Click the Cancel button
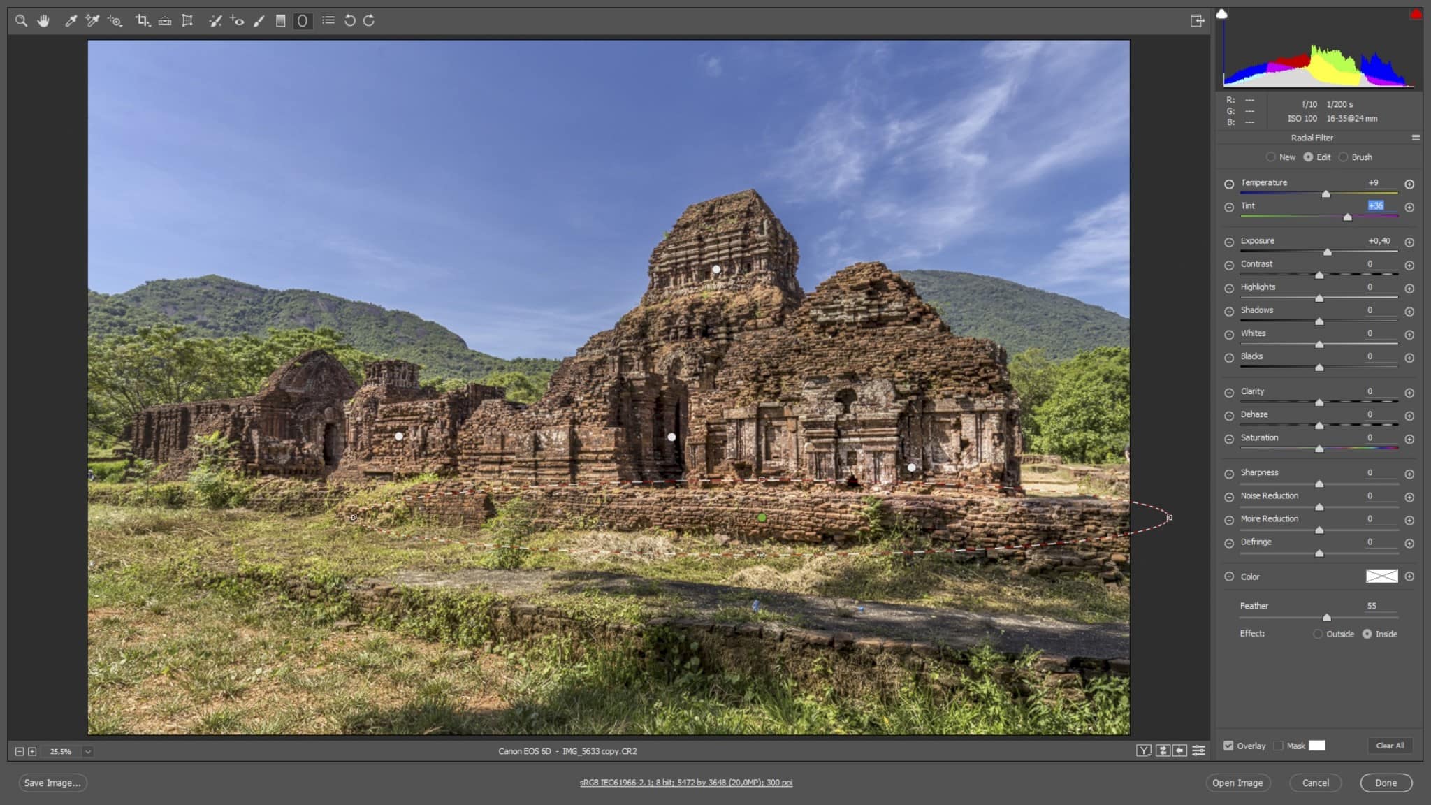Image resolution: width=1431 pixels, height=805 pixels. (1316, 783)
